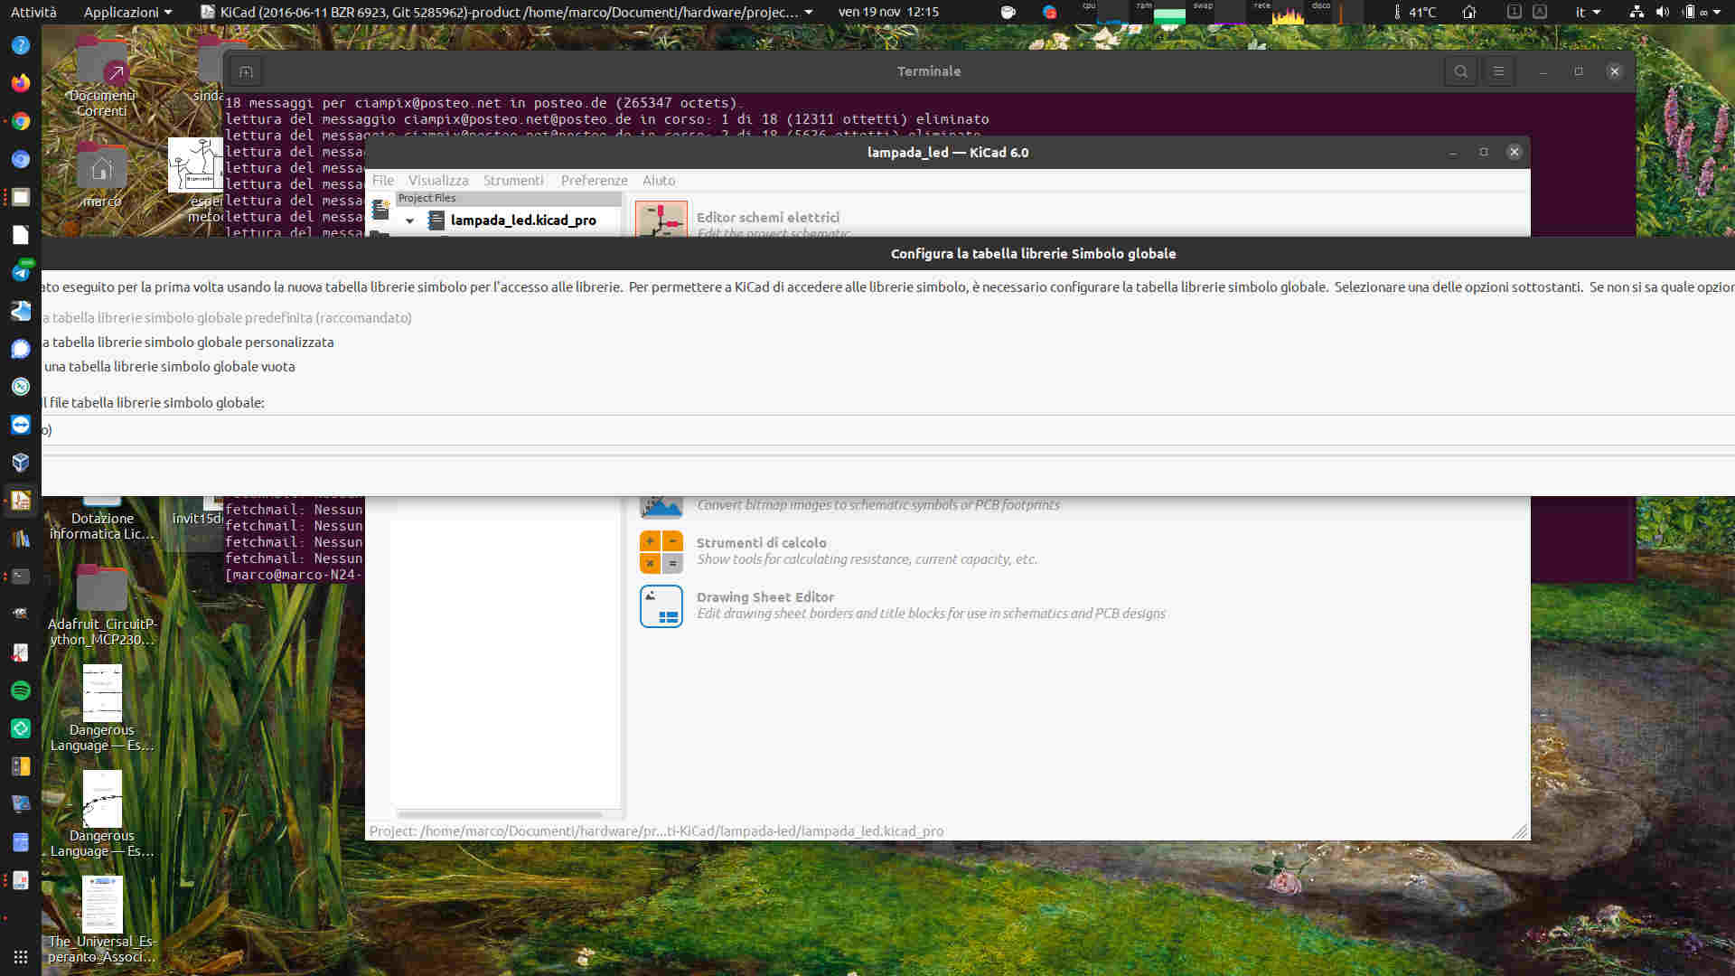Screen dimensions: 1735x976
Task: Click the terminal new tab icon
Action: coord(245,71)
